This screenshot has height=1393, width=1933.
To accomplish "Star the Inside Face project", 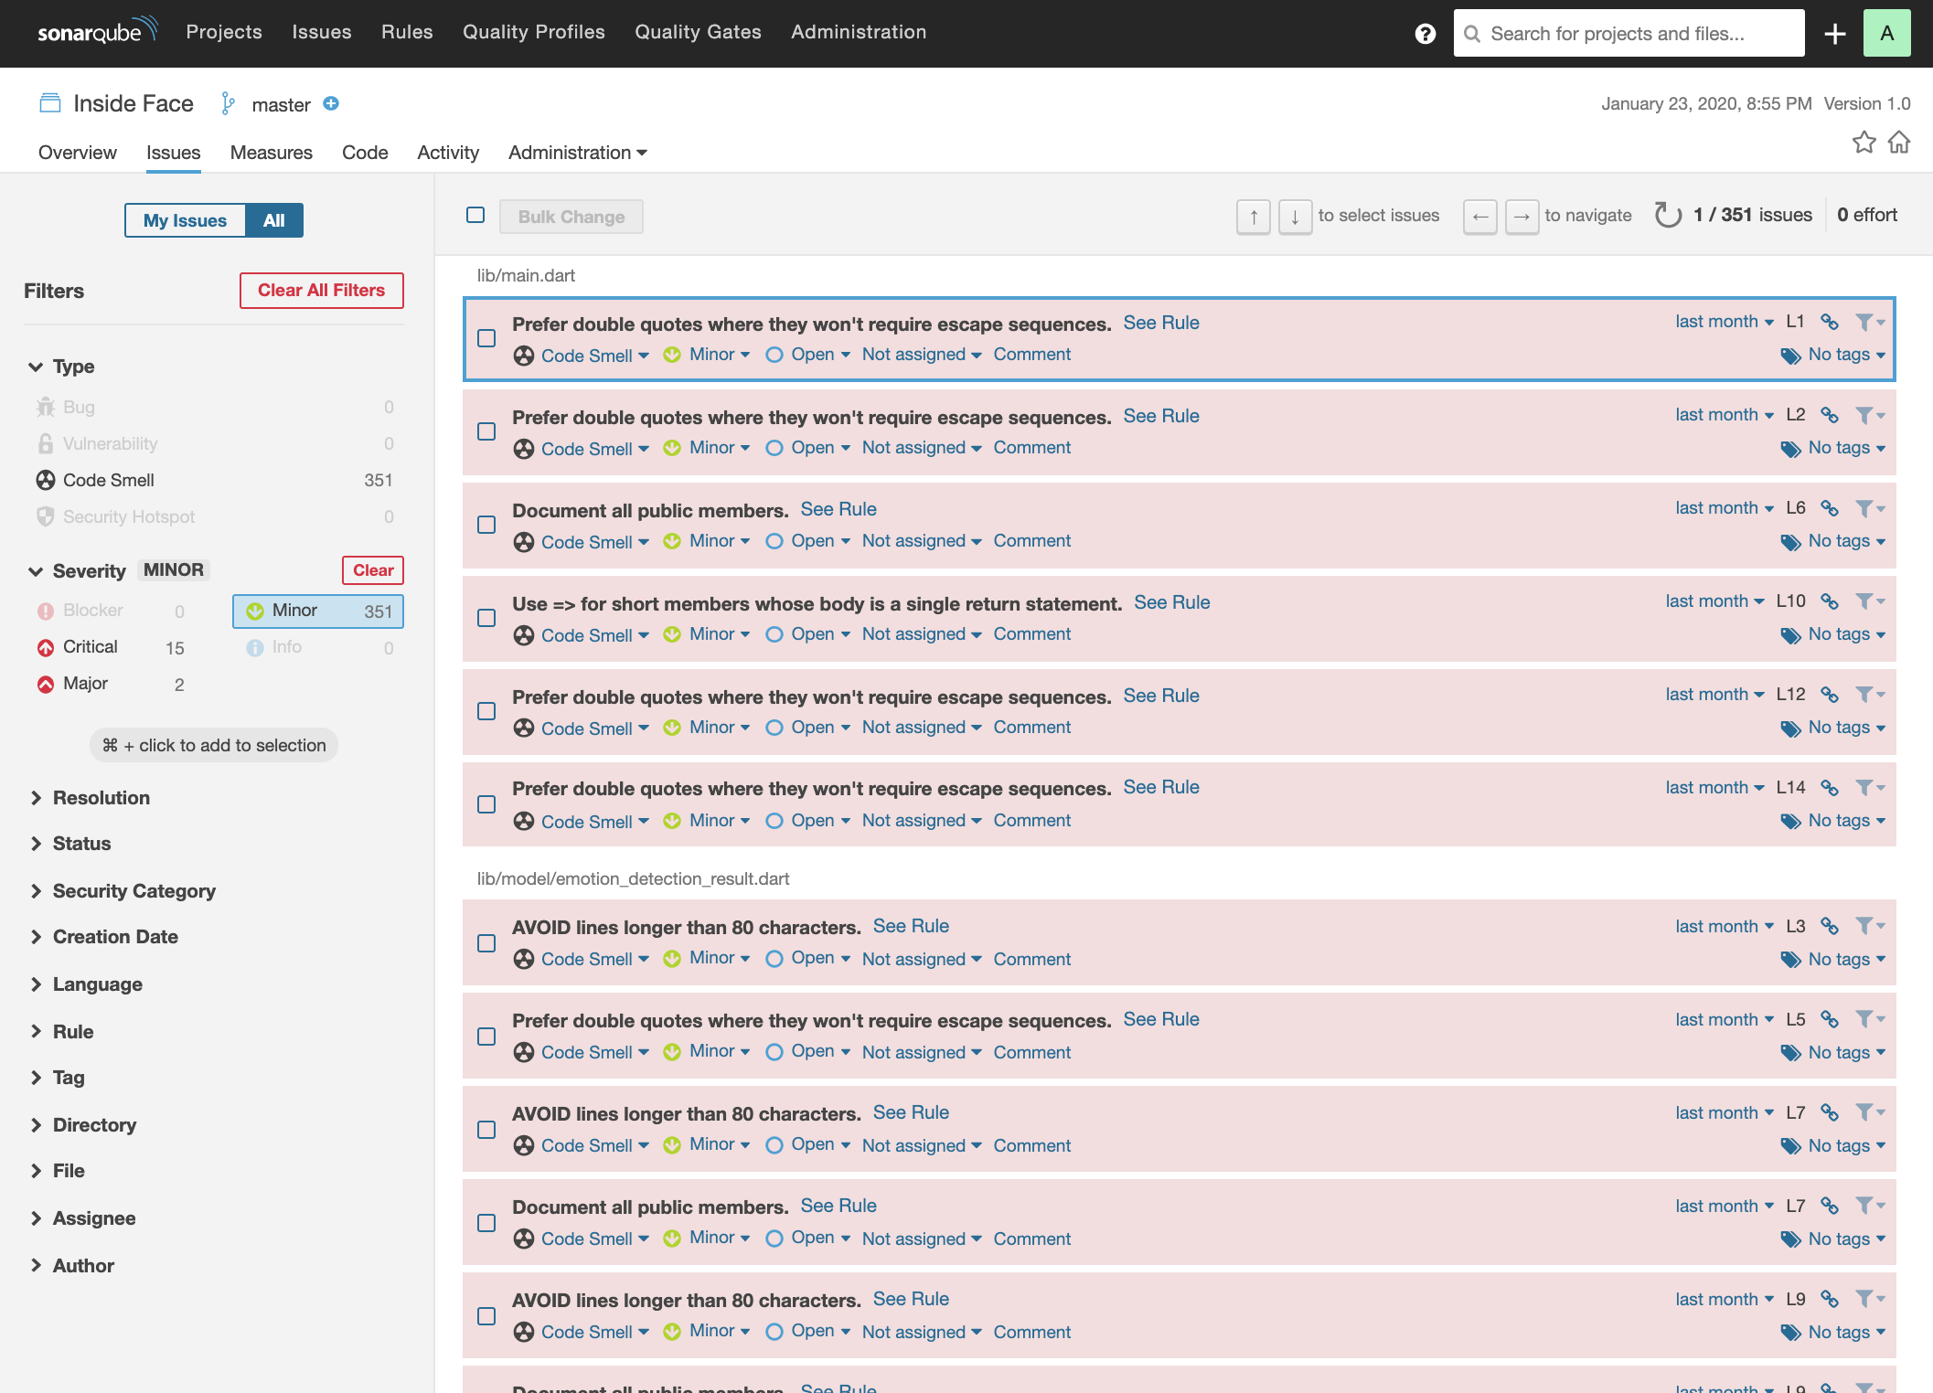I will (1864, 142).
